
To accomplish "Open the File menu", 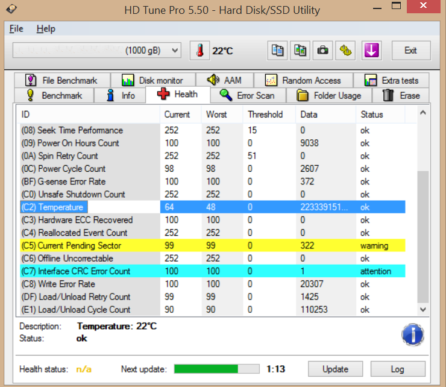I will click(x=16, y=29).
